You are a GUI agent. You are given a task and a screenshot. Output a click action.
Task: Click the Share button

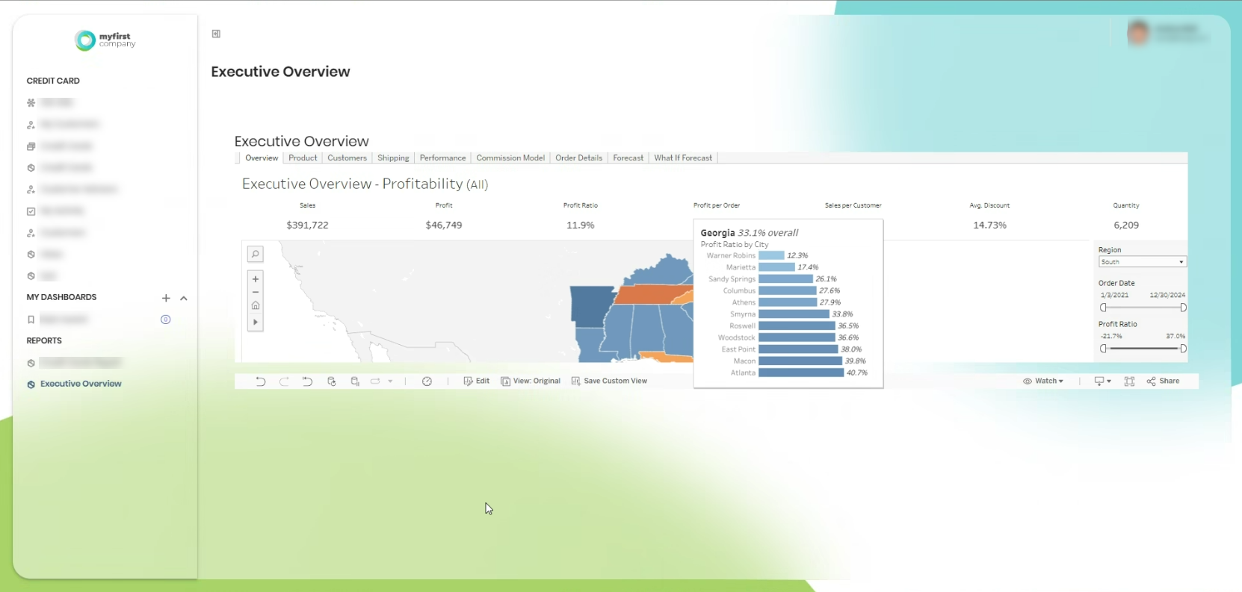click(x=1163, y=381)
